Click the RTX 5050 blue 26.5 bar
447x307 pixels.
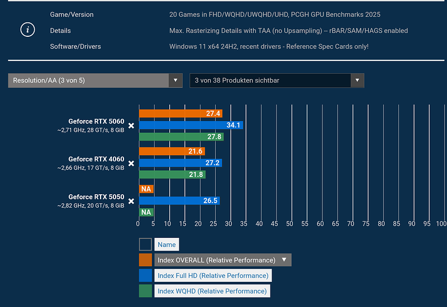pos(178,200)
